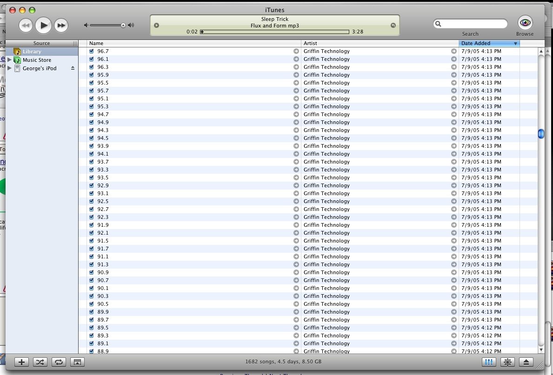Screen dimensions: 553x375
Task: Eject George's iPod with the eject icon
Action: click(73, 68)
